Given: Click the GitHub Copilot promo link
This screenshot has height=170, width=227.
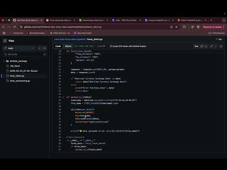Looking at the screenshot, I should [128, 46].
